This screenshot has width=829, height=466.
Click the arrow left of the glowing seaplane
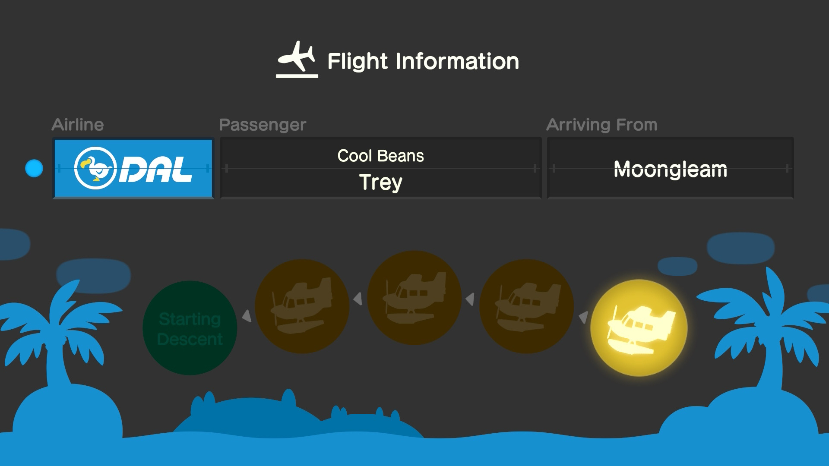583,317
